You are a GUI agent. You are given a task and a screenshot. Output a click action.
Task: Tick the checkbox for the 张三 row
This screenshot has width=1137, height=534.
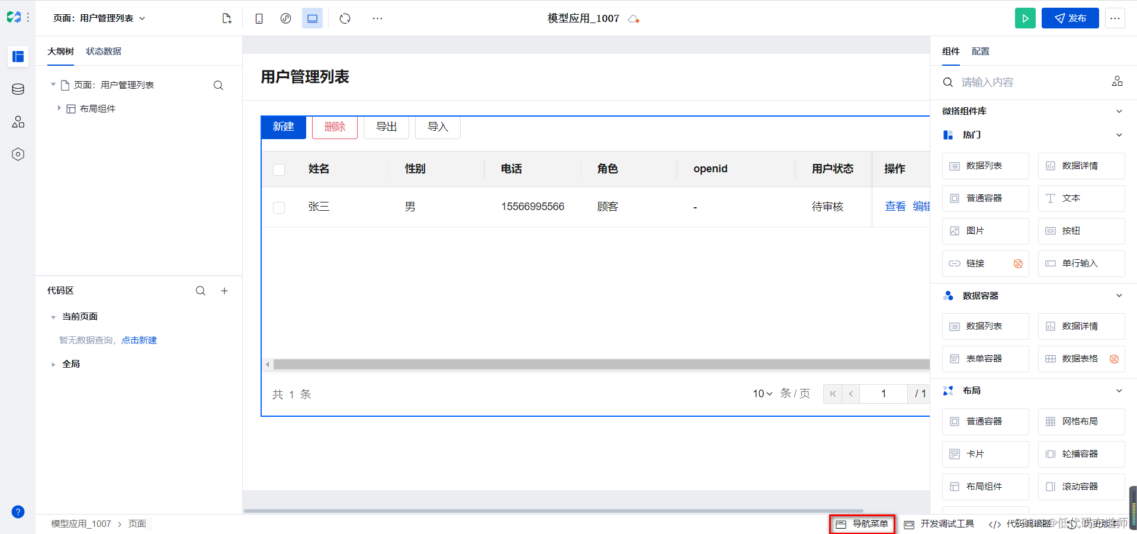coord(279,208)
